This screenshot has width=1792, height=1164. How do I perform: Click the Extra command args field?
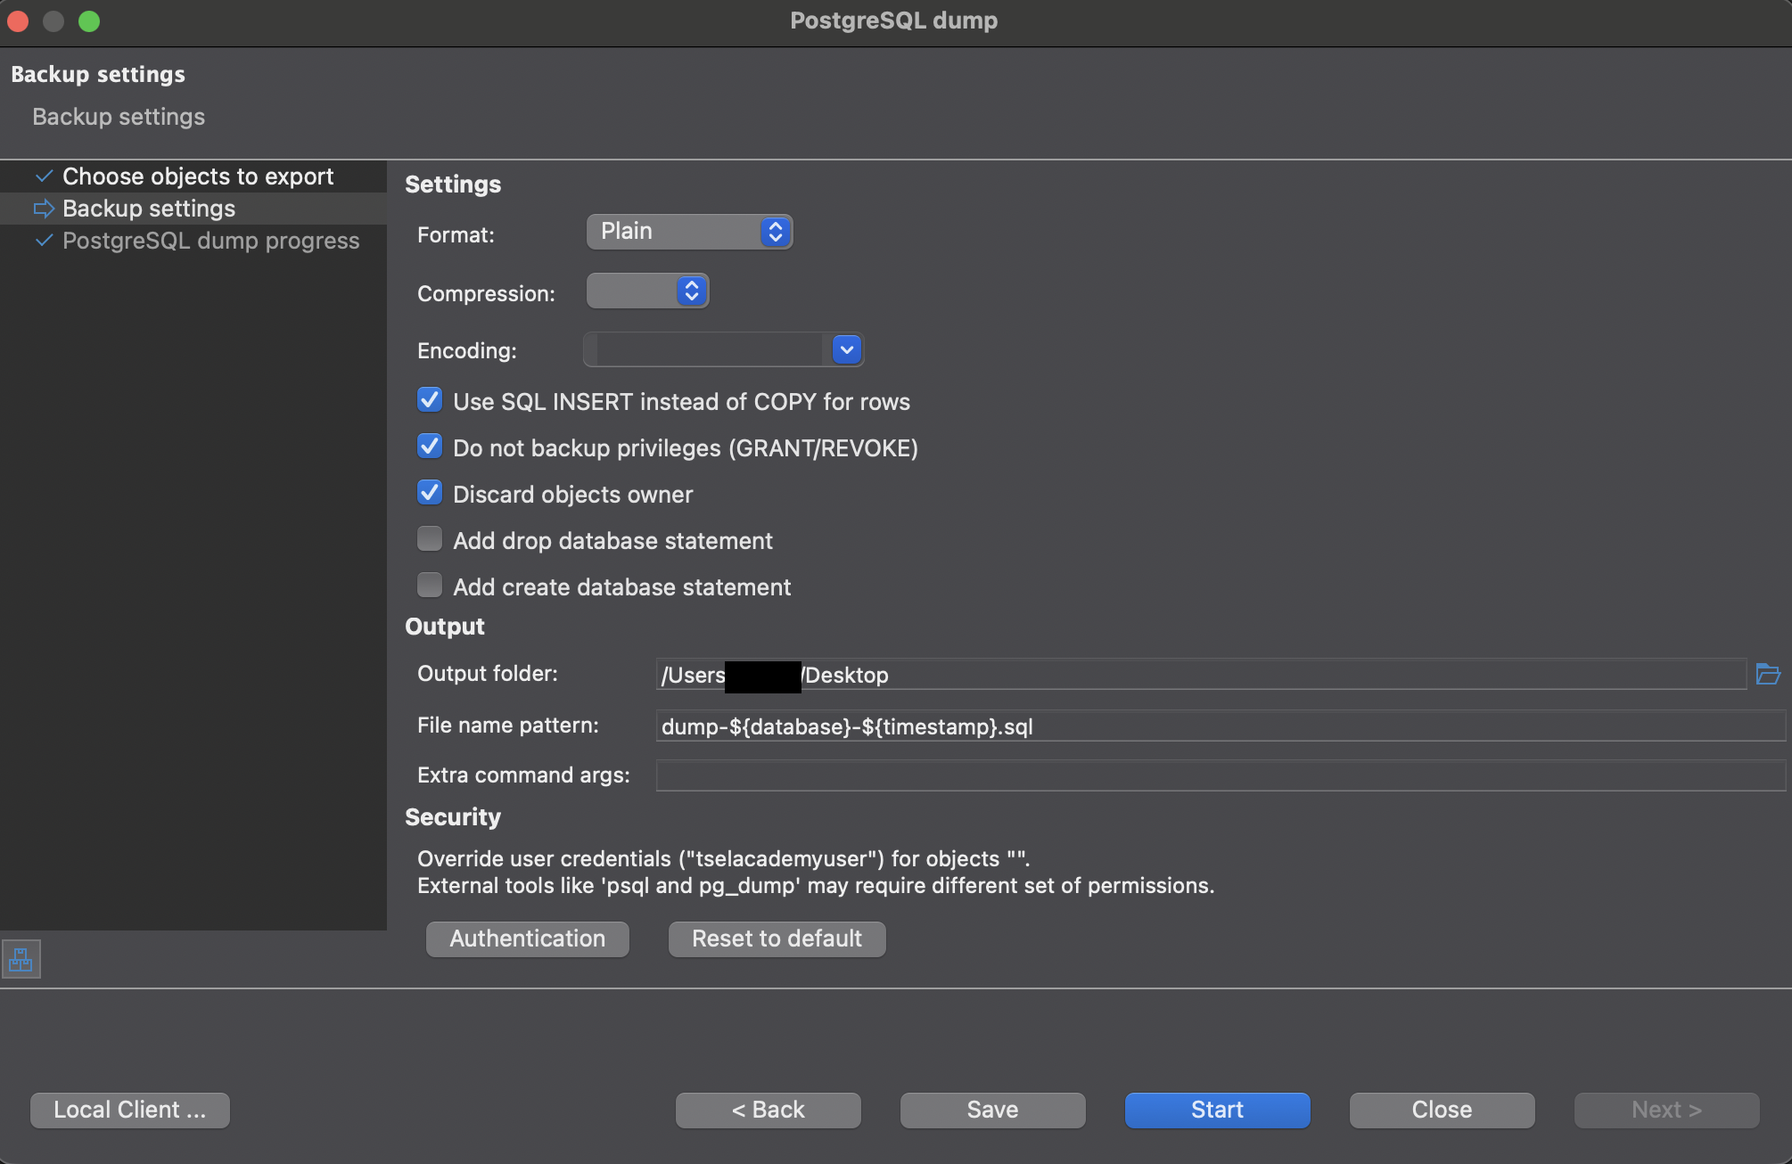(1221, 775)
